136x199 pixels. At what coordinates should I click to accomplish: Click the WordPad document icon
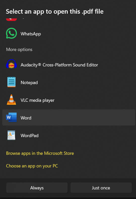[x=11, y=135]
